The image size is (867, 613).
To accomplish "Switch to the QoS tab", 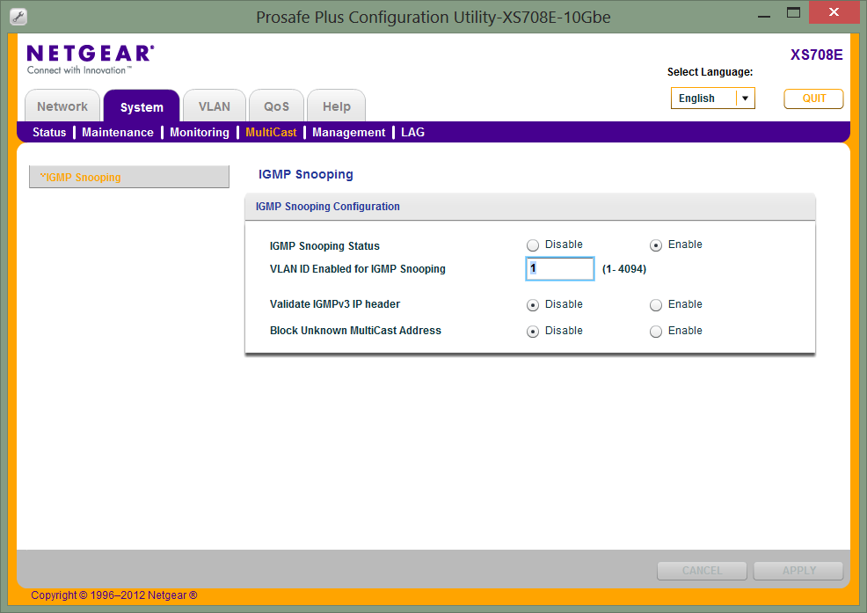I will point(276,106).
